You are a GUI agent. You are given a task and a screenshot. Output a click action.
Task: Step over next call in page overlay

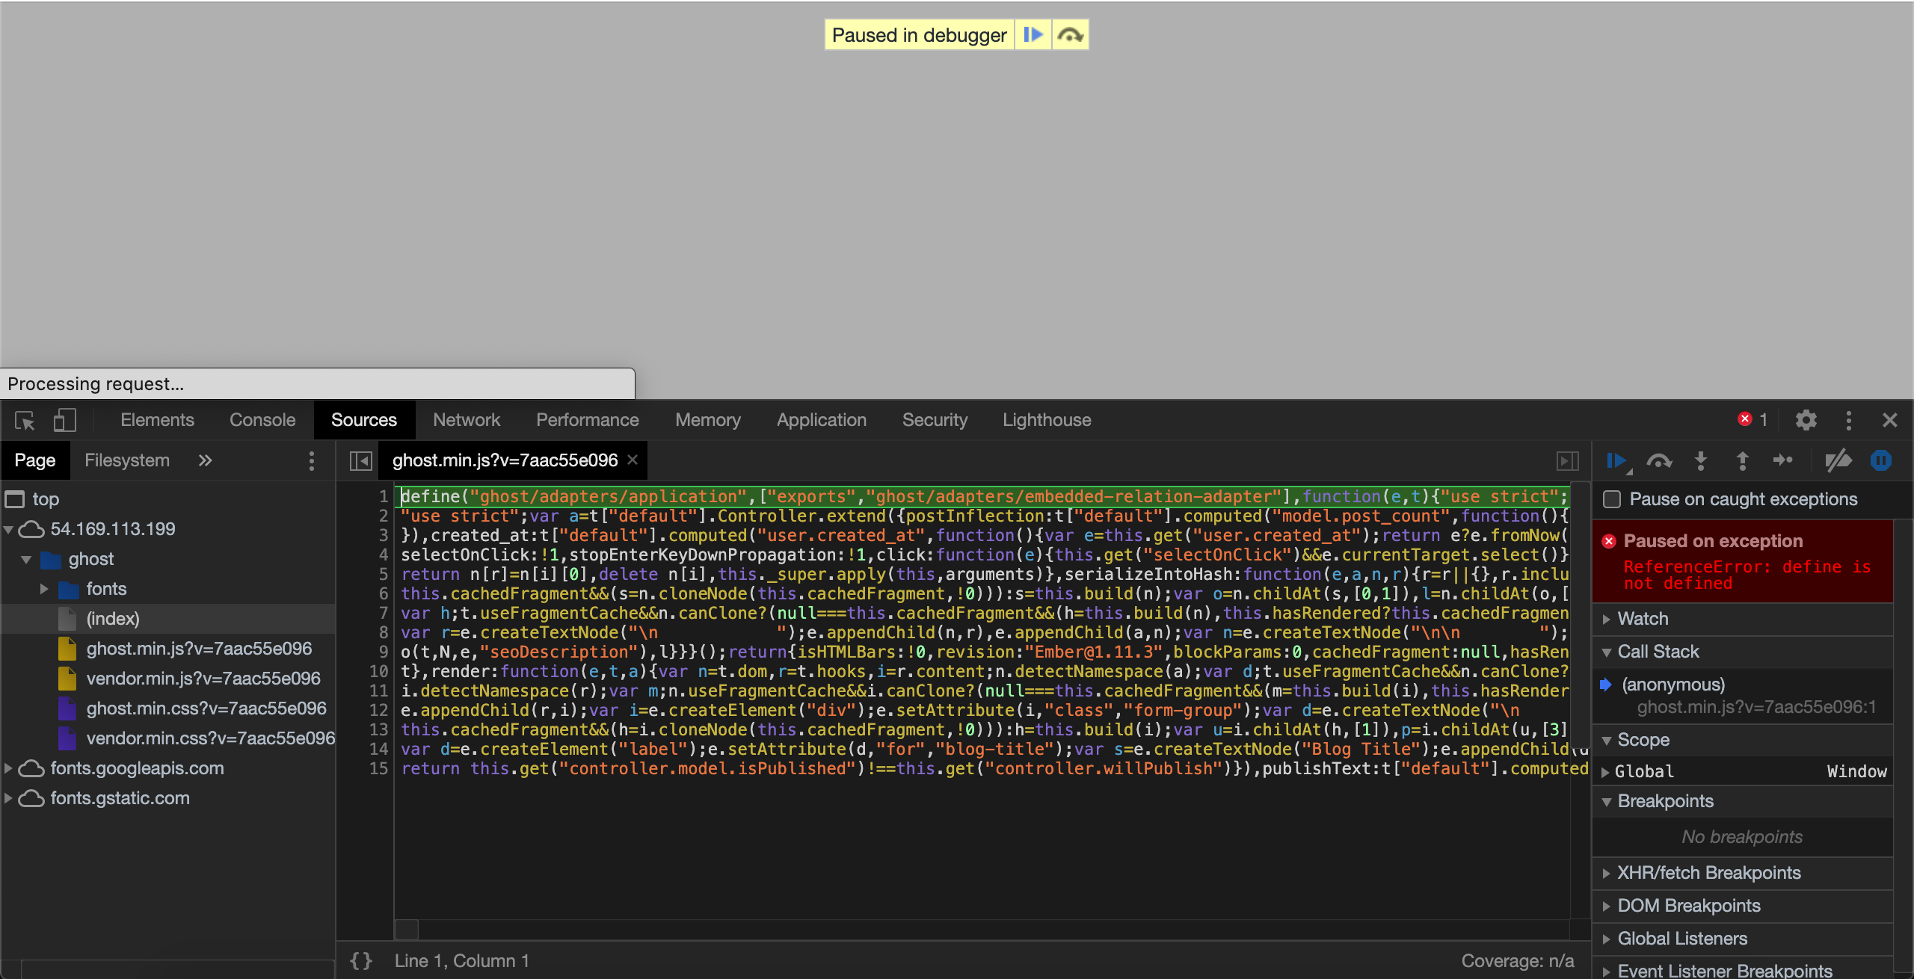tap(1070, 35)
